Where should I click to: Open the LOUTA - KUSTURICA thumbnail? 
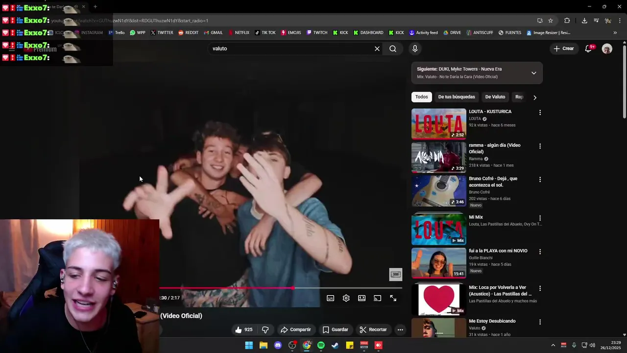point(439,124)
